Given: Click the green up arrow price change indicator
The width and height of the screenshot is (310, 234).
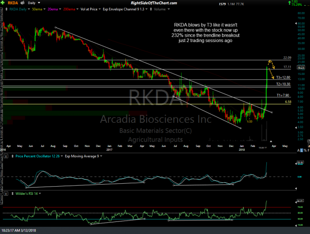Looking at the screenshot, I should tap(290, 3).
